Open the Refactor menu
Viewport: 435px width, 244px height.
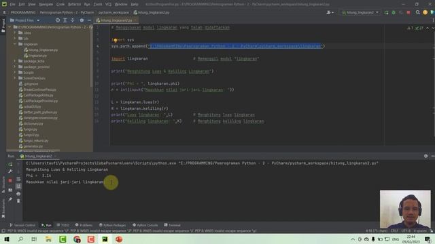(74, 5)
